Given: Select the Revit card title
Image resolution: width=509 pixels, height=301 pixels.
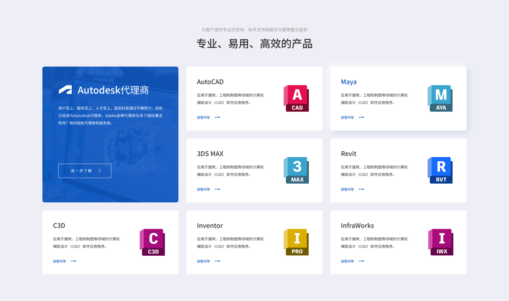Looking at the screenshot, I should pyautogui.click(x=349, y=154).
